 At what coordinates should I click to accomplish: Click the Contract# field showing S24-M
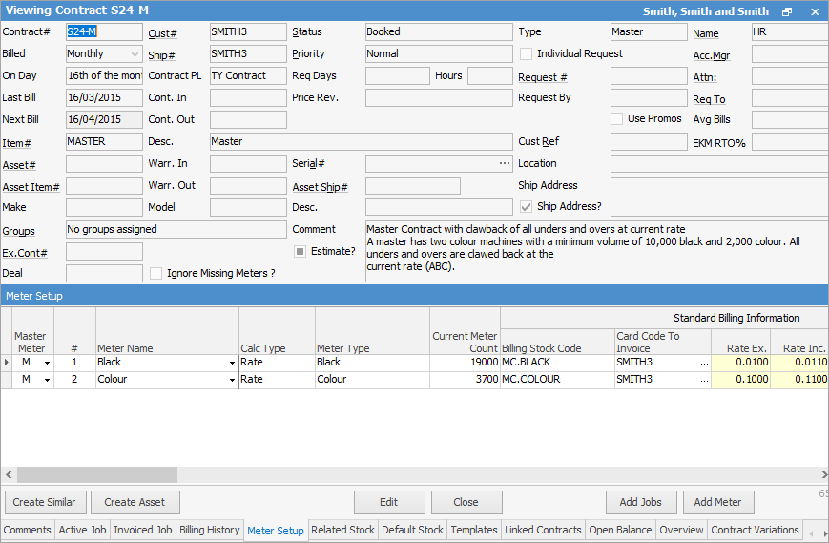coord(103,32)
